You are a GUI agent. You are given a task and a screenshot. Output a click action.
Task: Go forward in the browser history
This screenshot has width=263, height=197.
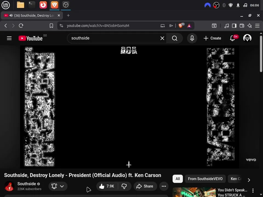point(13,26)
